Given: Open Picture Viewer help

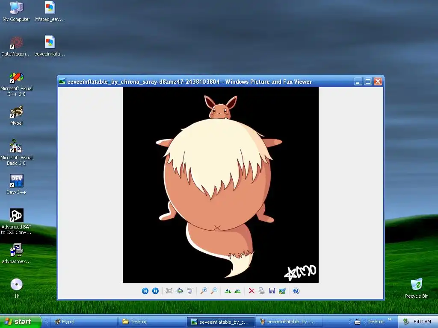Looking at the screenshot, I should coord(296,291).
